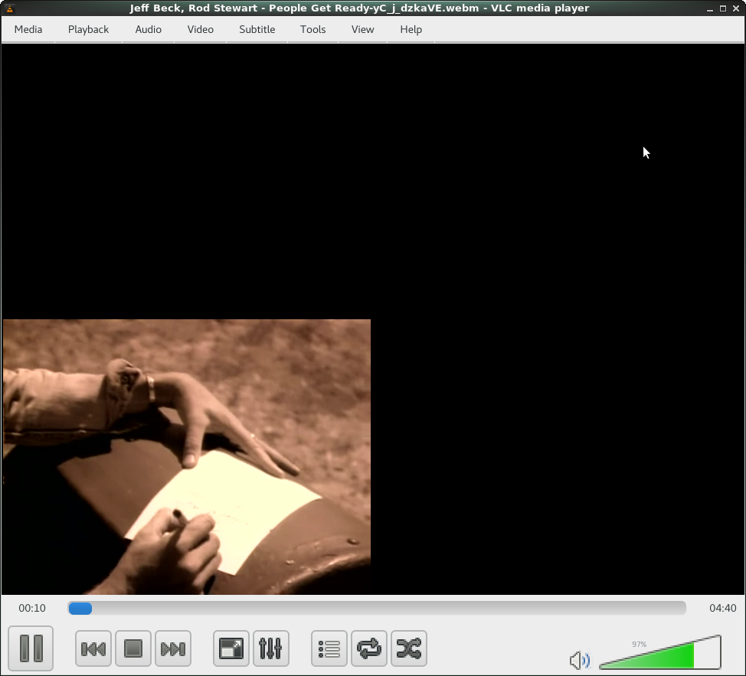
Task: Mute audio using the speaker icon
Action: point(580,660)
